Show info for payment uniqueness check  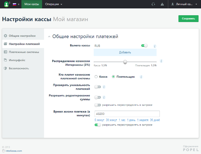[104, 87]
